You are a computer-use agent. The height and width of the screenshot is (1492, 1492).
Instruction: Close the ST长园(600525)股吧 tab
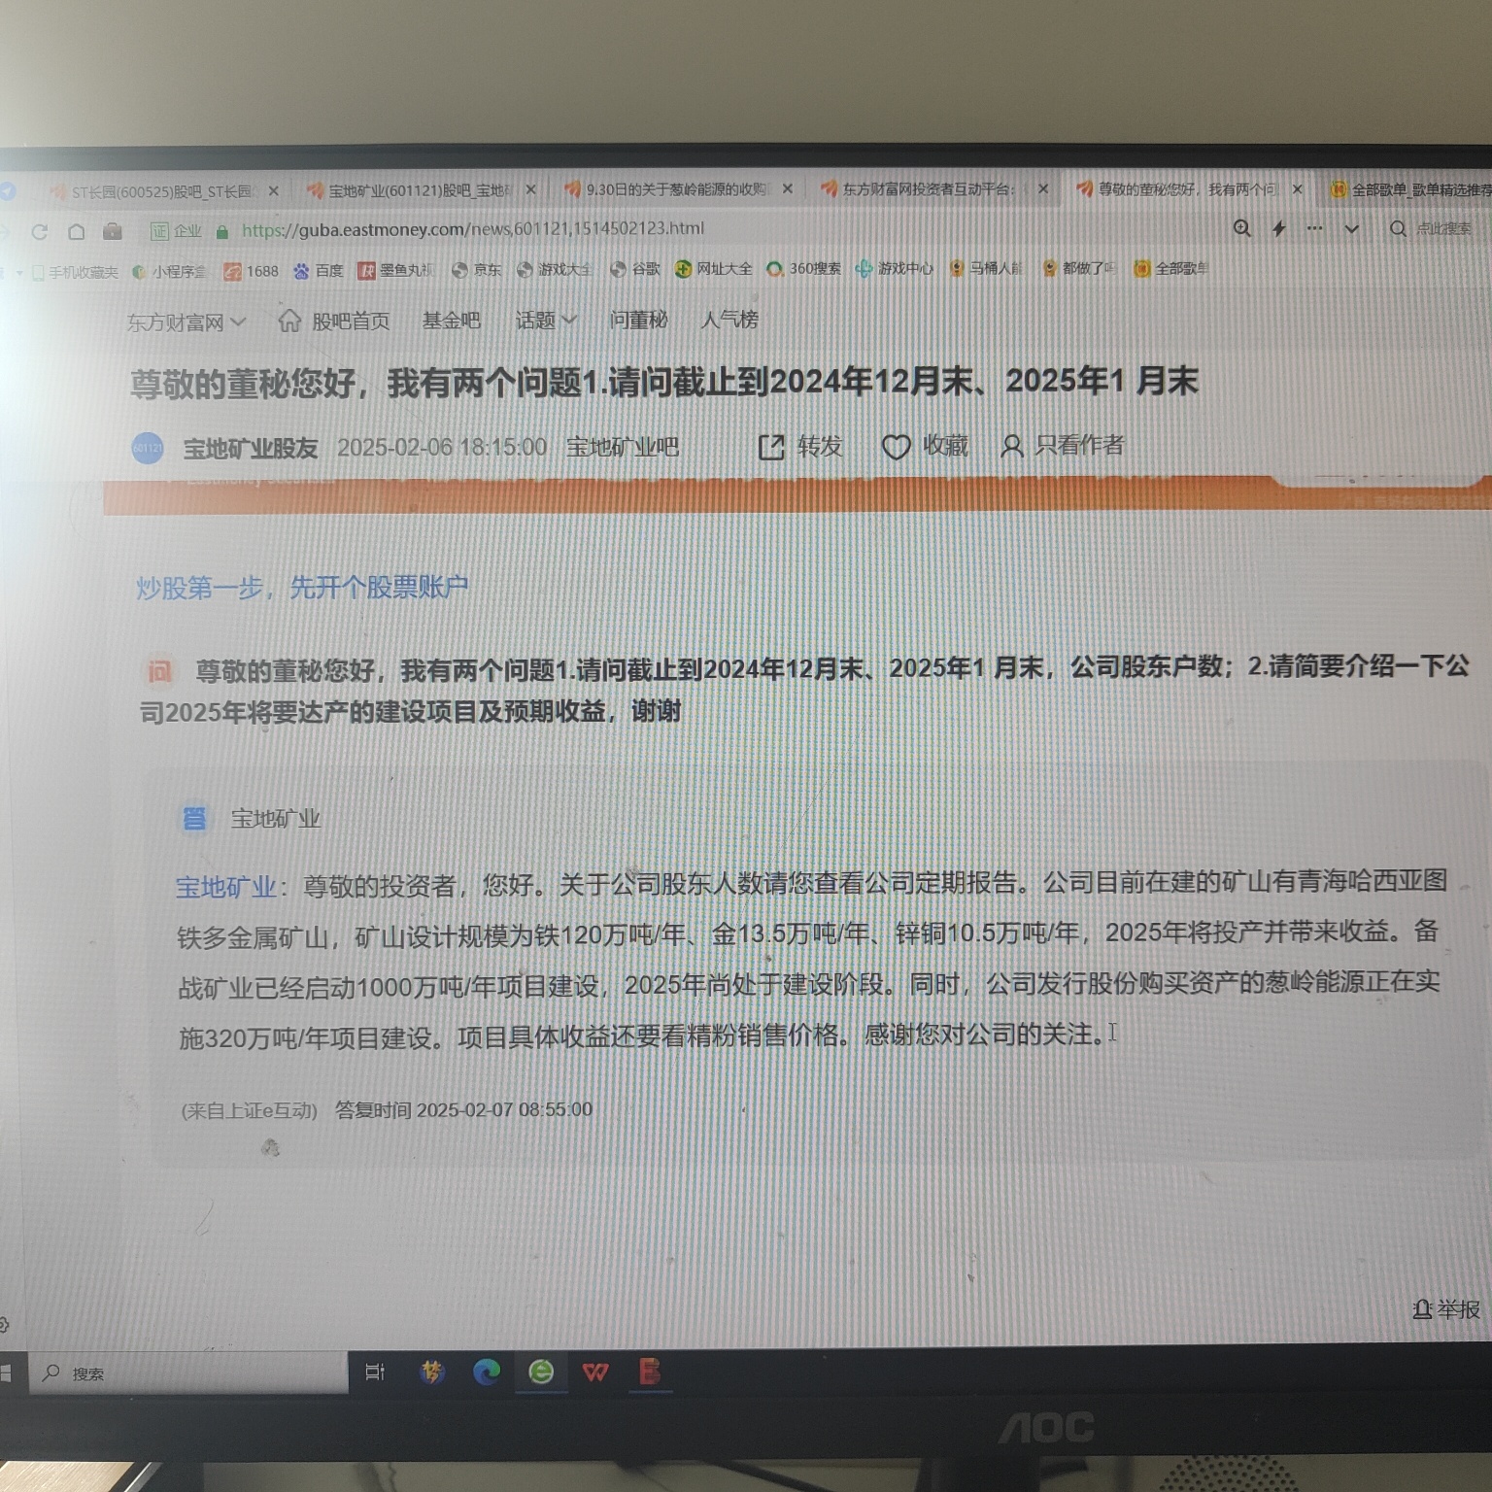274,191
